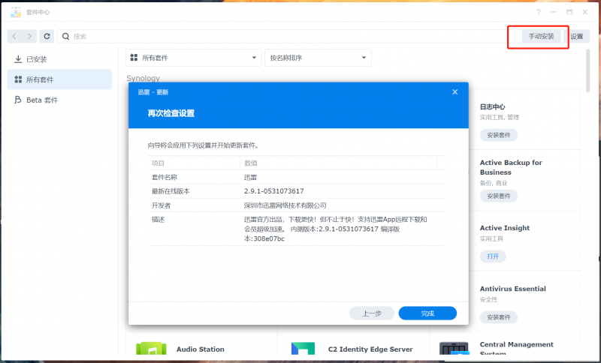Click the 最新在线版本 row label
601x363 pixels.
(x=171, y=191)
